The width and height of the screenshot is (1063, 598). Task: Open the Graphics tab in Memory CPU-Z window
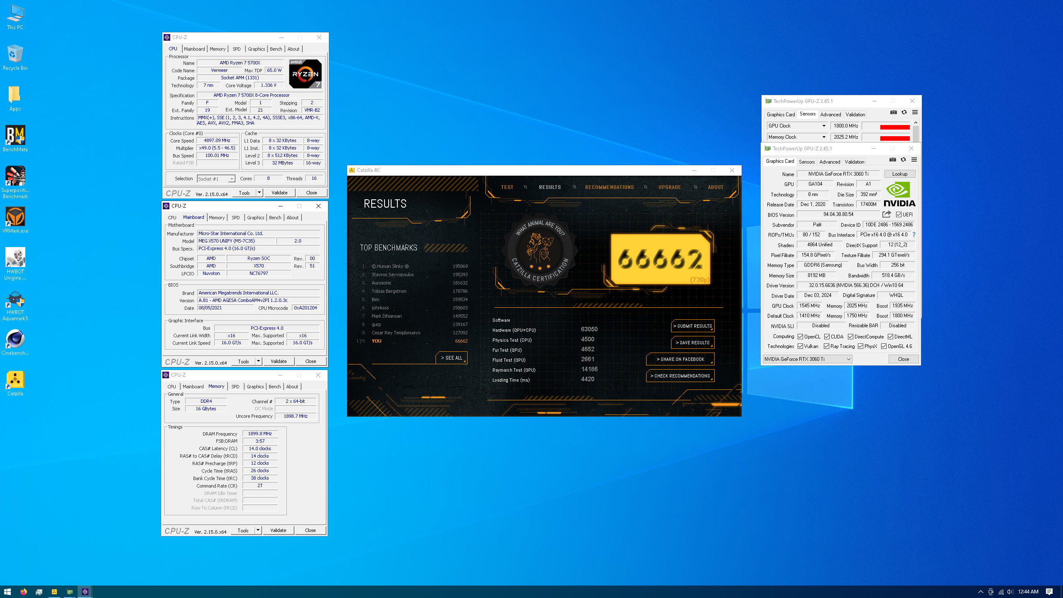pos(255,387)
